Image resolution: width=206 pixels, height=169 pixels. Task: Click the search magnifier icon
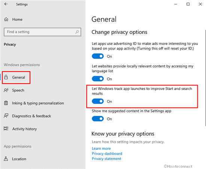[x=77, y=32]
